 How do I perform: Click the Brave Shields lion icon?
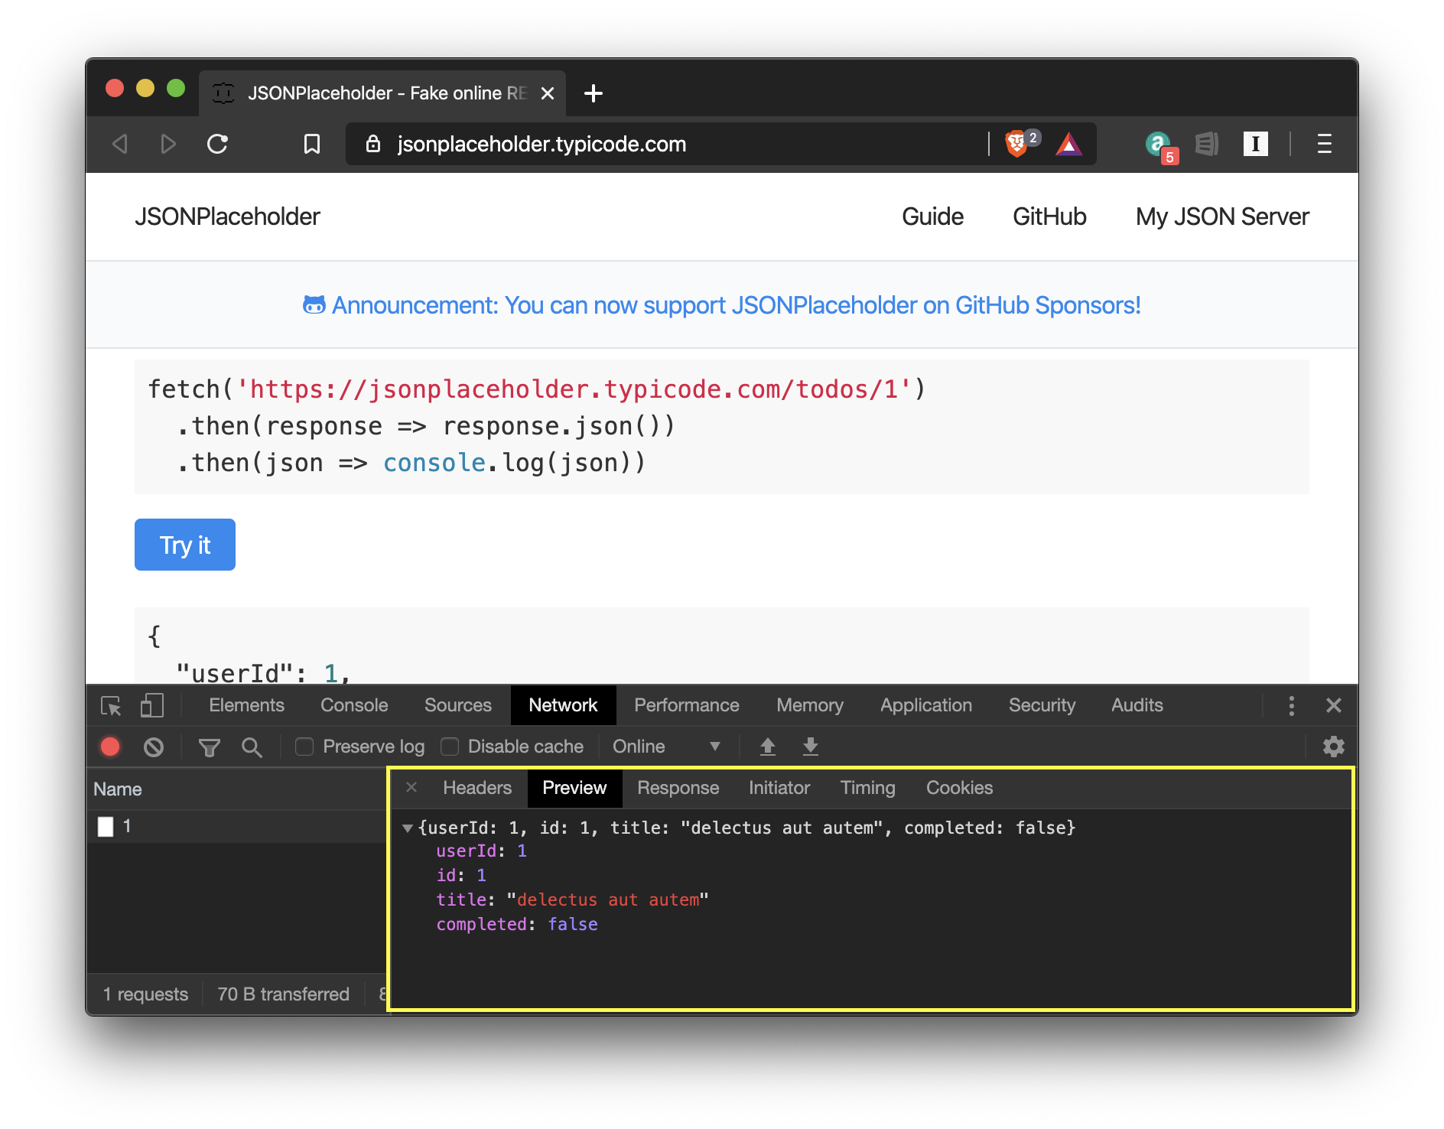coord(1016,144)
